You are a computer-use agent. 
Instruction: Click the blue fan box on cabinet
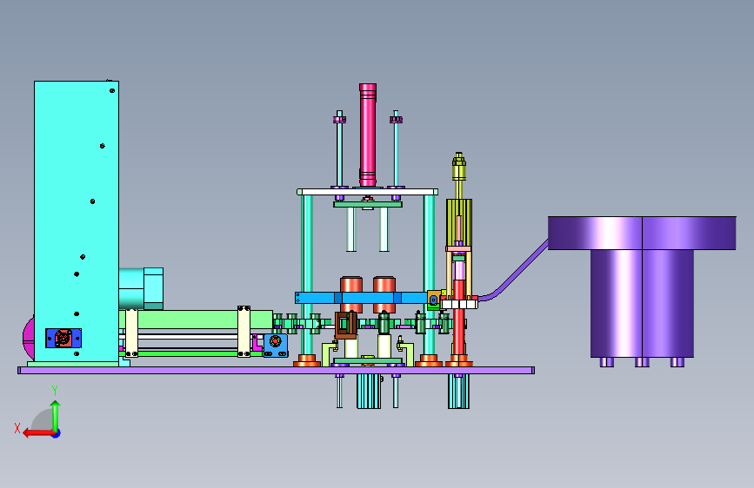pos(63,338)
